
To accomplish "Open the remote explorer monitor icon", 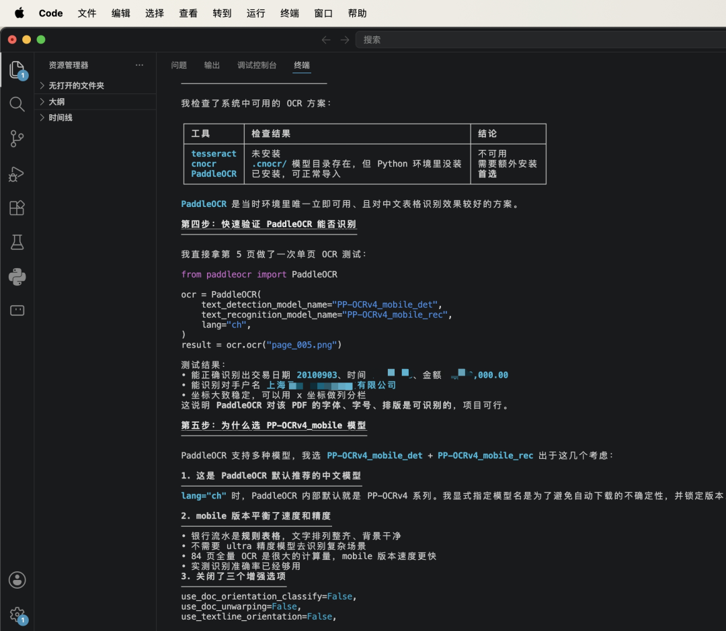I will [17, 310].
